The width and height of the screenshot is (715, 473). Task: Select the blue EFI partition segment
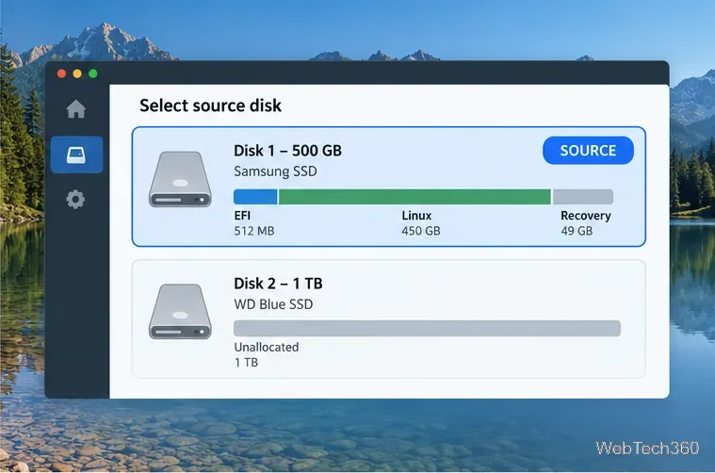coord(255,197)
